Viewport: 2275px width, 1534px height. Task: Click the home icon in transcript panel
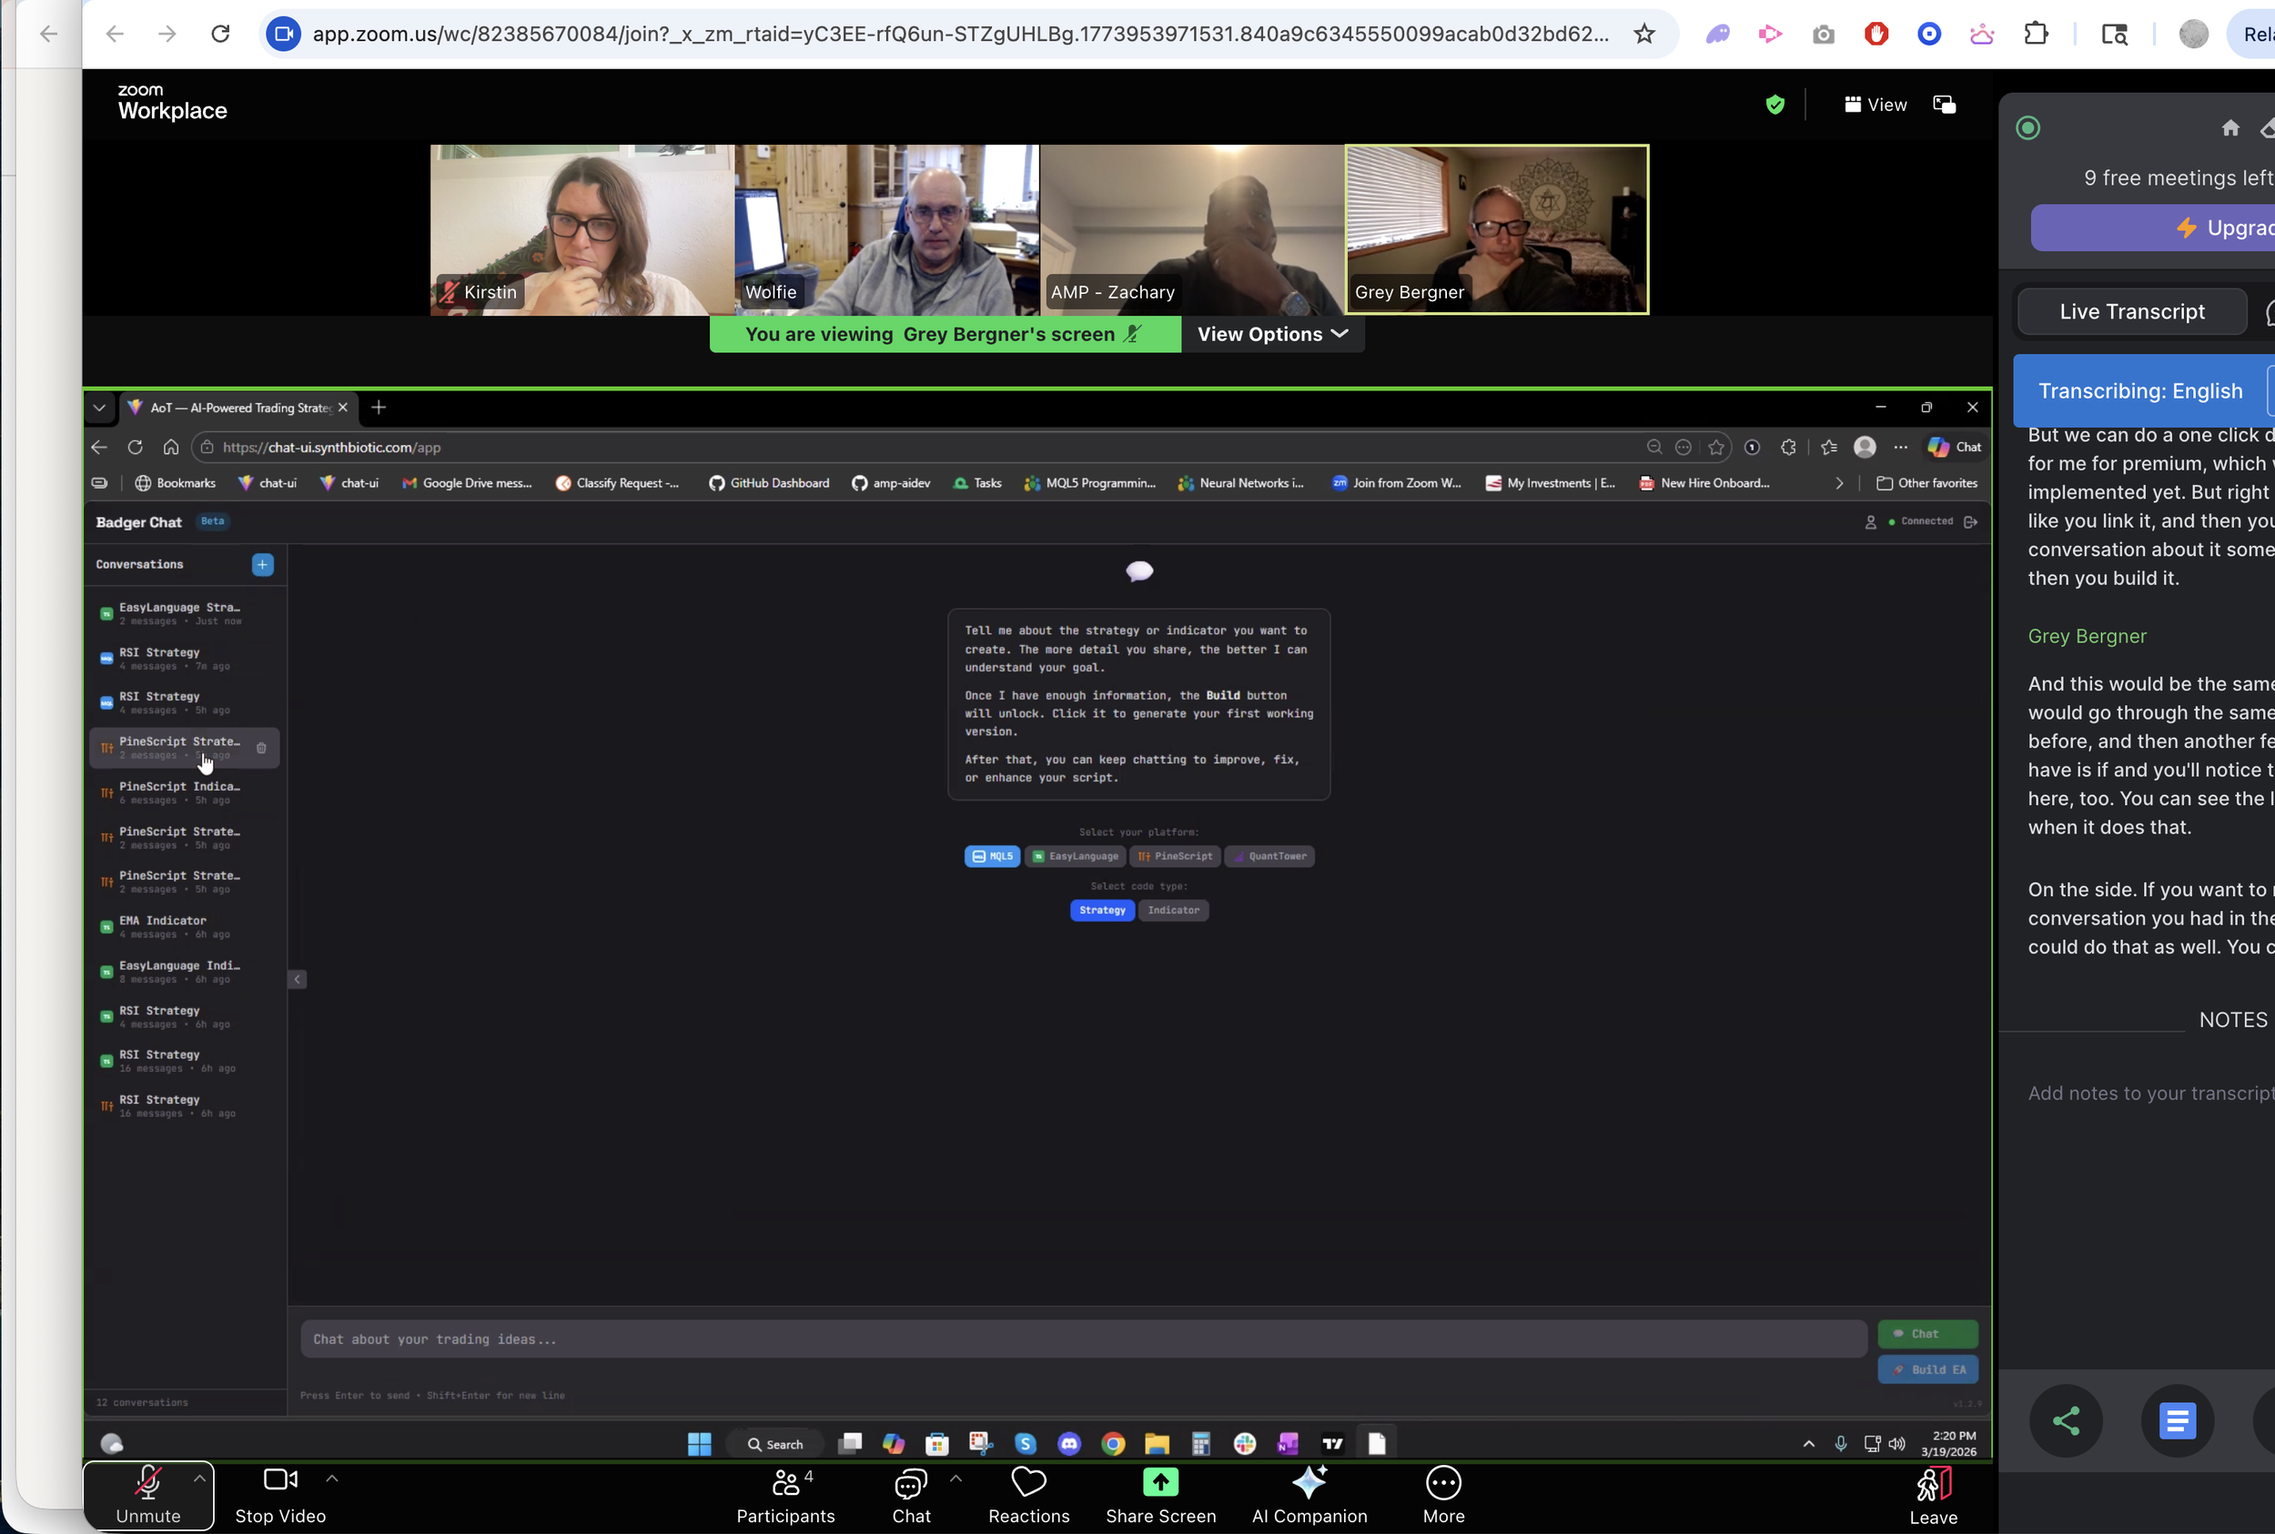(x=2230, y=128)
